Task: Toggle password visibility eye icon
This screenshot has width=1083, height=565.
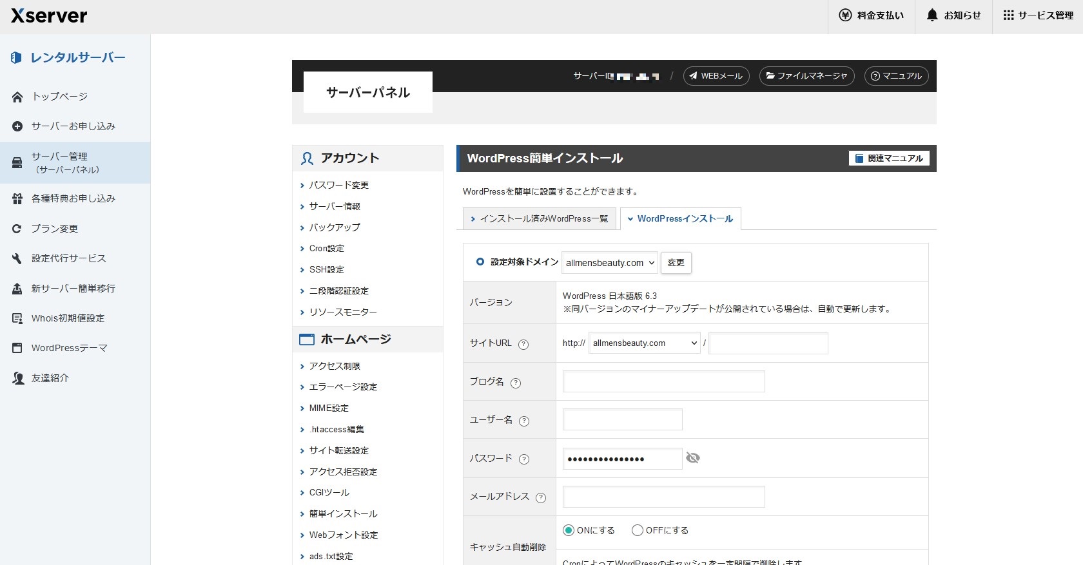Action: pyautogui.click(x=693, y=458)
